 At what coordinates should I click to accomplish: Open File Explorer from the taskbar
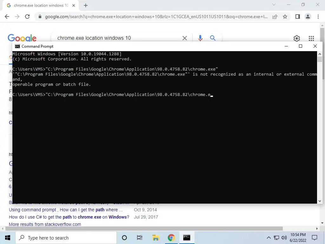tap(156, 238)
